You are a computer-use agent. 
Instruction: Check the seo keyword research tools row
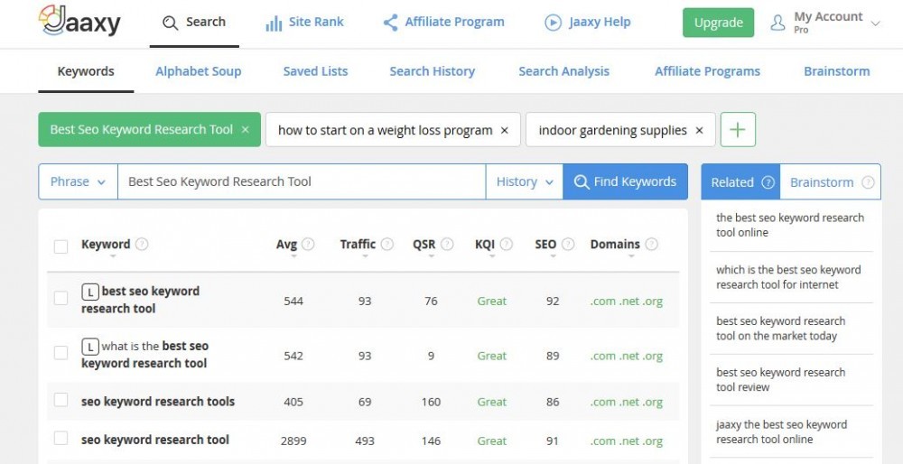(61, 400)
